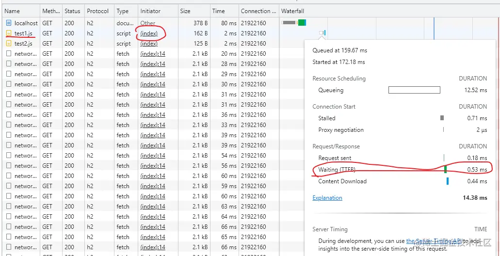Sort by the Connection ID column header
Image resolution: width=500 pixels, height=256 pixels.
click(258, 11)
